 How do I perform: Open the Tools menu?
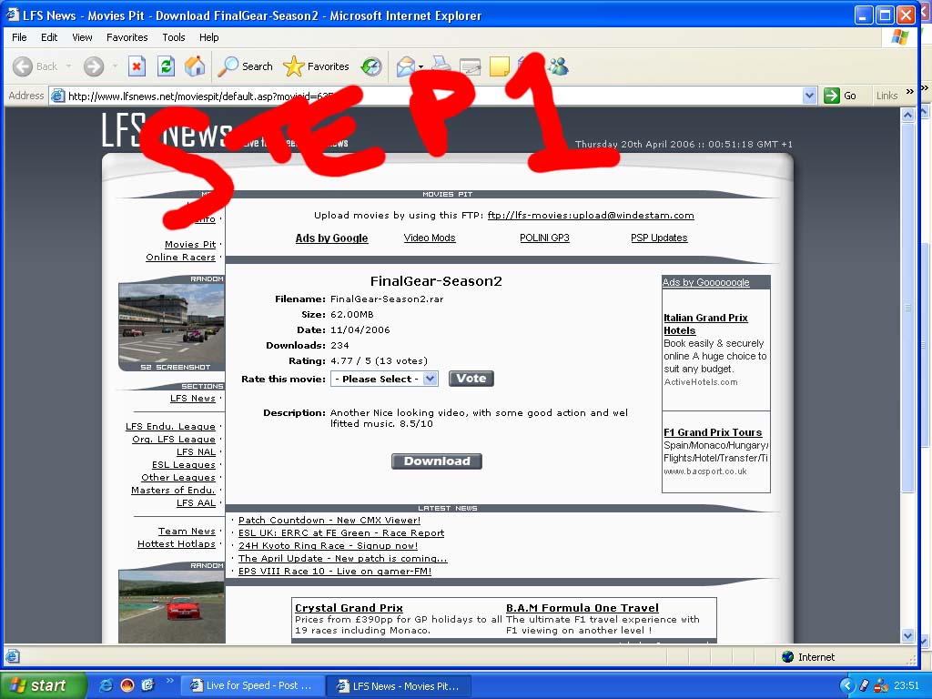coord(174,37)
